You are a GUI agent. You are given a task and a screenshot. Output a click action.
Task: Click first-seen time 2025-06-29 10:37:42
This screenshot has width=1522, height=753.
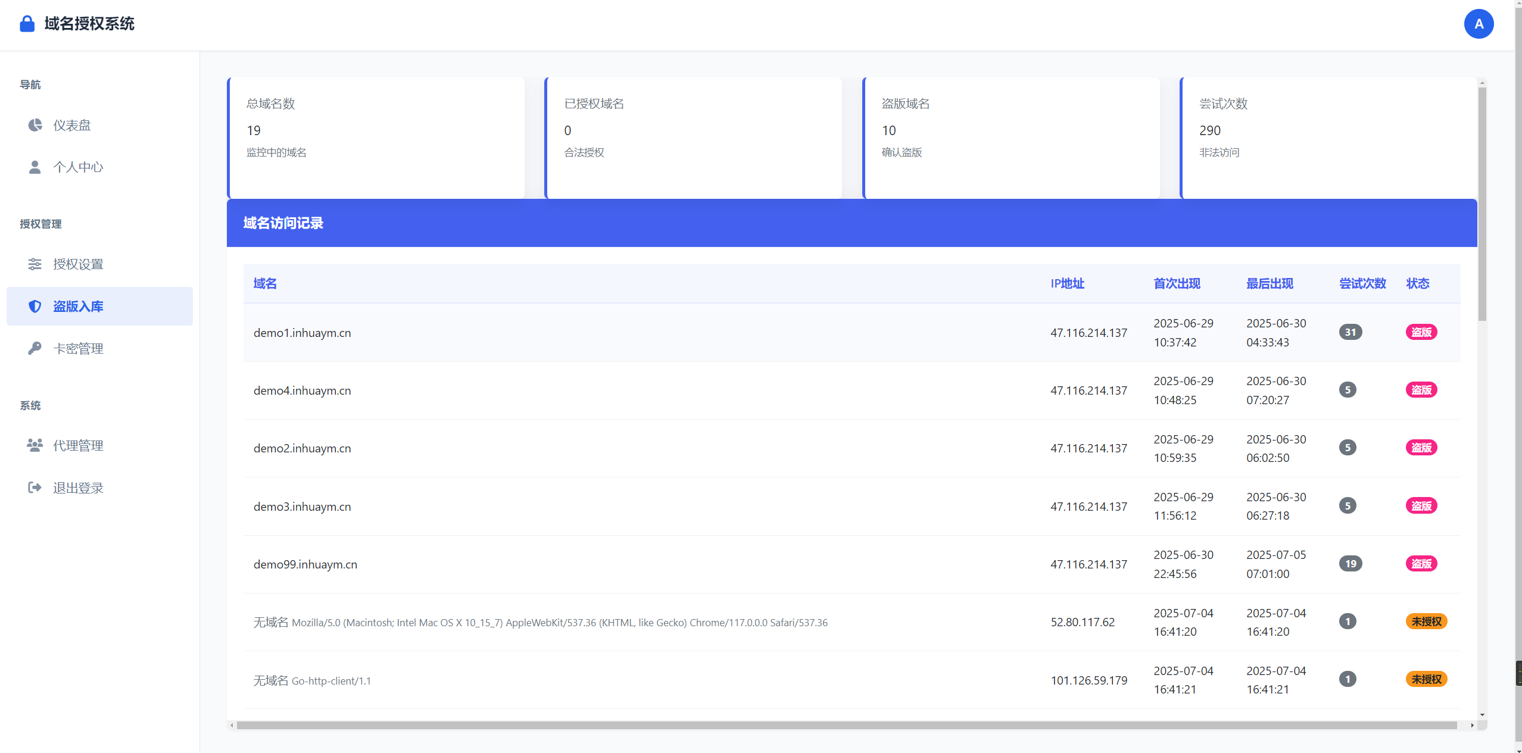tap(1183, 333)
